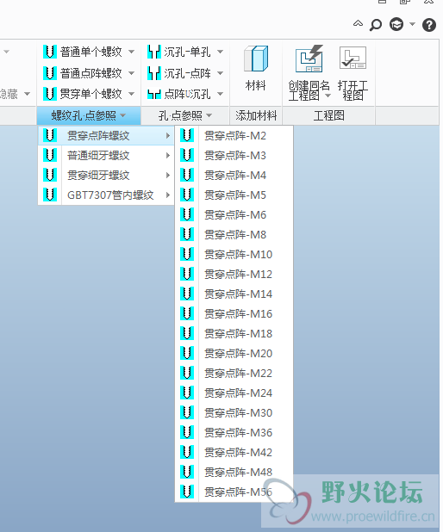Image resolution: width=443 pixels, height=532 pixels.
Task: Click the icon beside 贯穿点阵-M36
Action: point(187,432)
